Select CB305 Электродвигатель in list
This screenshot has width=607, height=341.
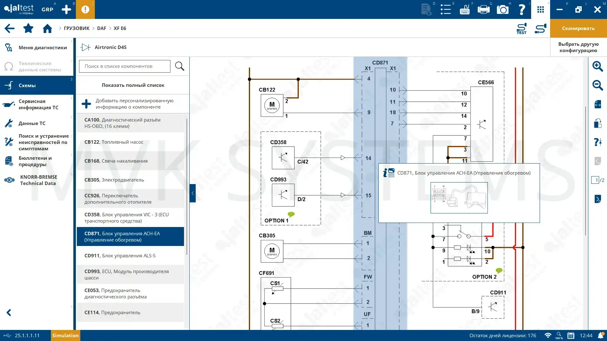pos(130,180)
